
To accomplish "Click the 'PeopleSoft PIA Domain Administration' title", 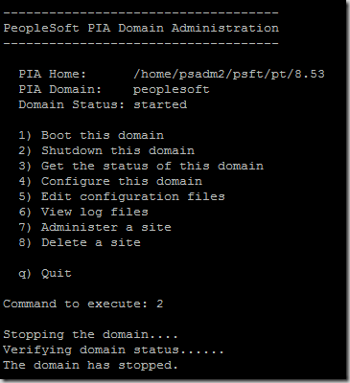I will 141,28.
